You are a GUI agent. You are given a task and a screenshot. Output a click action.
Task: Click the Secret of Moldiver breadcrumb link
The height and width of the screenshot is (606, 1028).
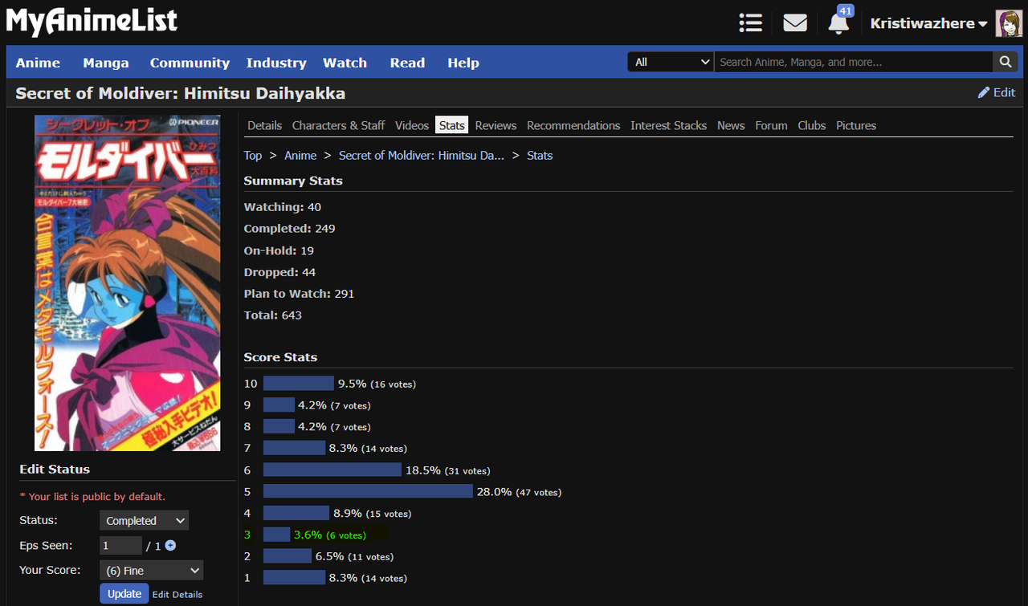[422, 156]
